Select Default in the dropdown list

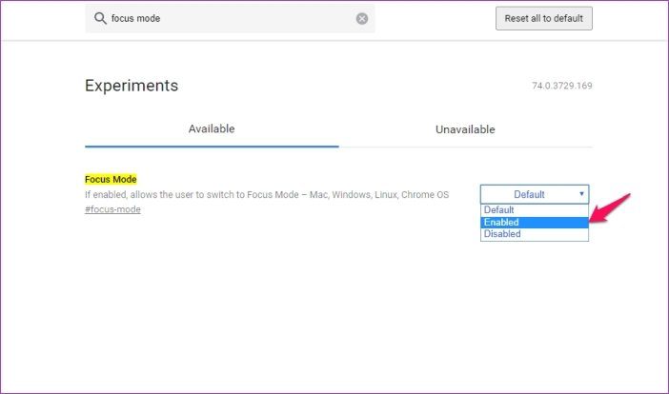pos(535,210)
